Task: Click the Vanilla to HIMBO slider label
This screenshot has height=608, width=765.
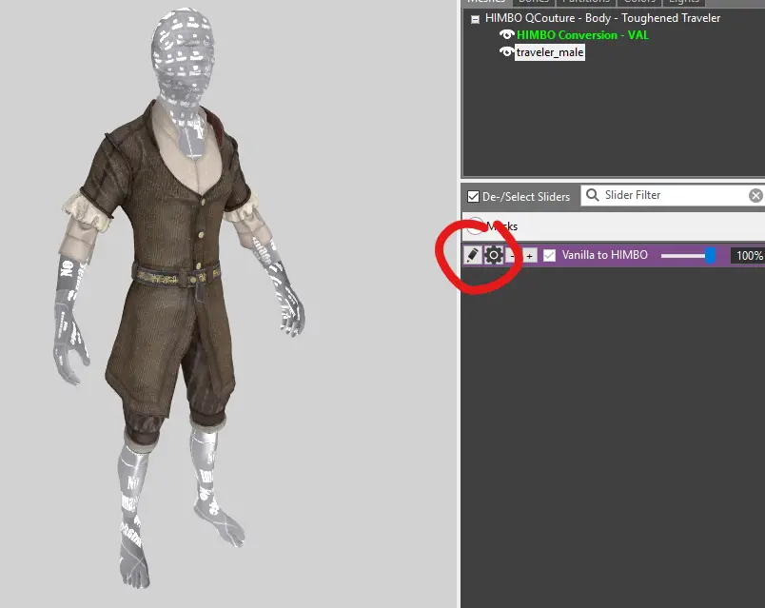Action: point(604,255)
